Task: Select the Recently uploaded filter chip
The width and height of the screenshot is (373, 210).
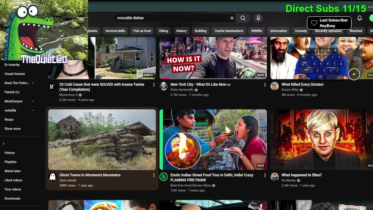Action: tap(328, 31)
